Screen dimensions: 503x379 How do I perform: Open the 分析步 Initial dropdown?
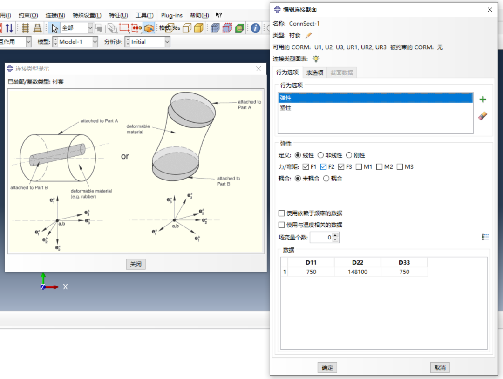point(167,42)
